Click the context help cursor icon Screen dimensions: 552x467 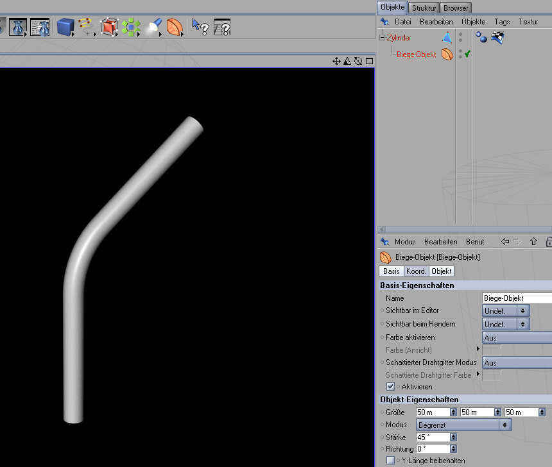coord(200,27)
